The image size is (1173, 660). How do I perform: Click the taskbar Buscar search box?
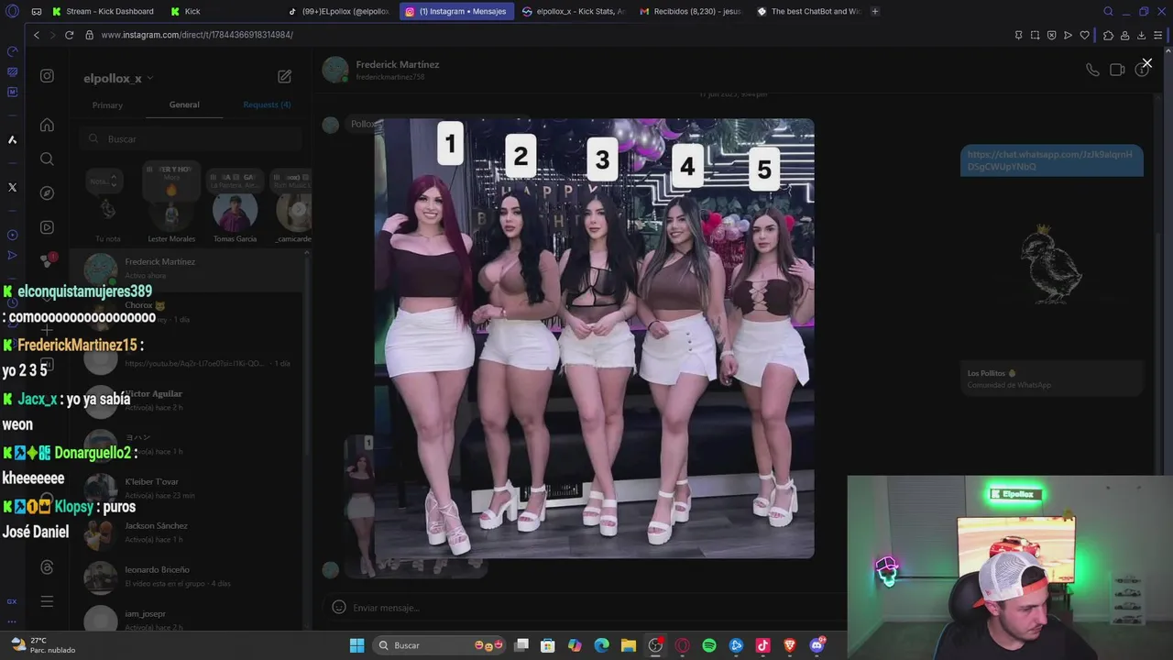click(x=442, y=645)
